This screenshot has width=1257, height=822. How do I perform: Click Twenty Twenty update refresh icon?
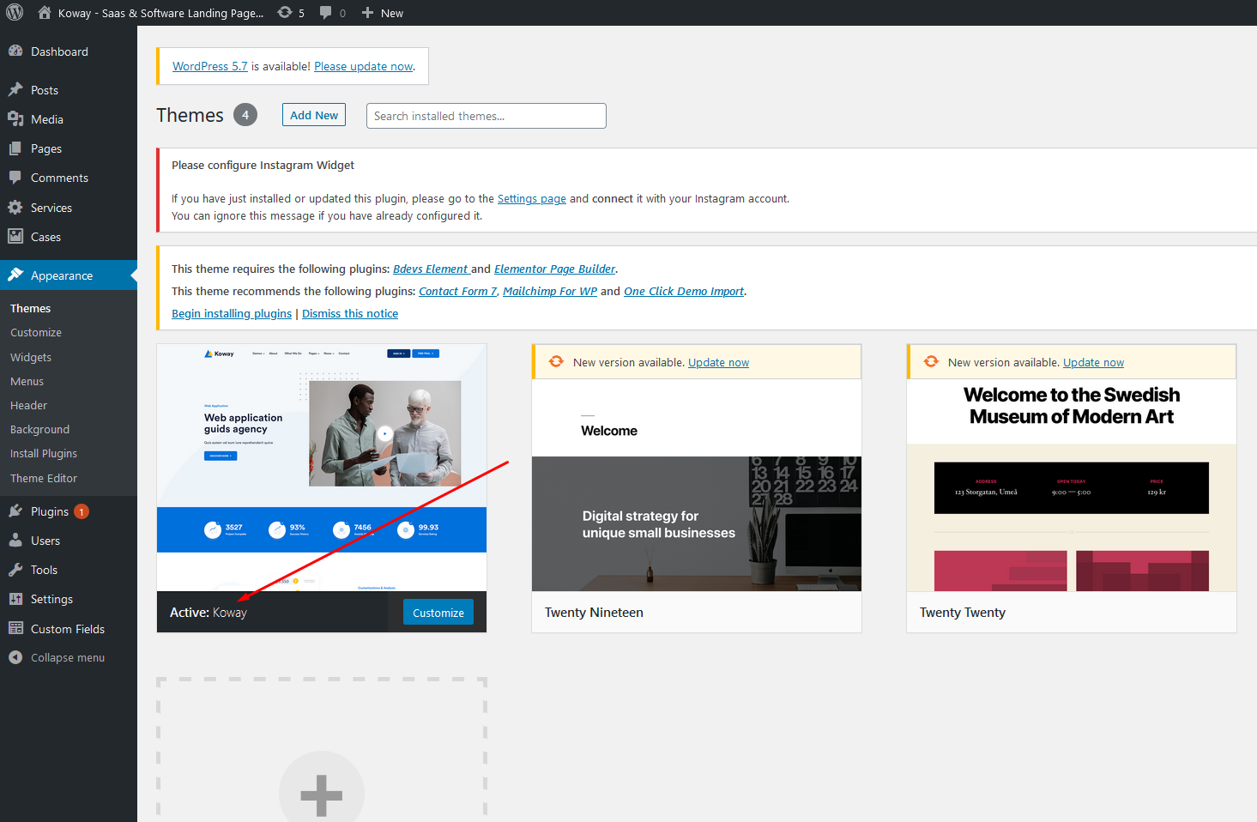(931, 362)
